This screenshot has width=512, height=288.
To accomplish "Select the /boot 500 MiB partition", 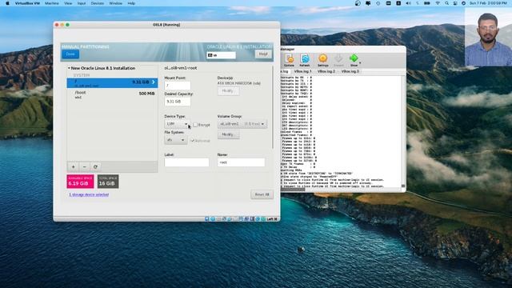I will coord(112,94).
